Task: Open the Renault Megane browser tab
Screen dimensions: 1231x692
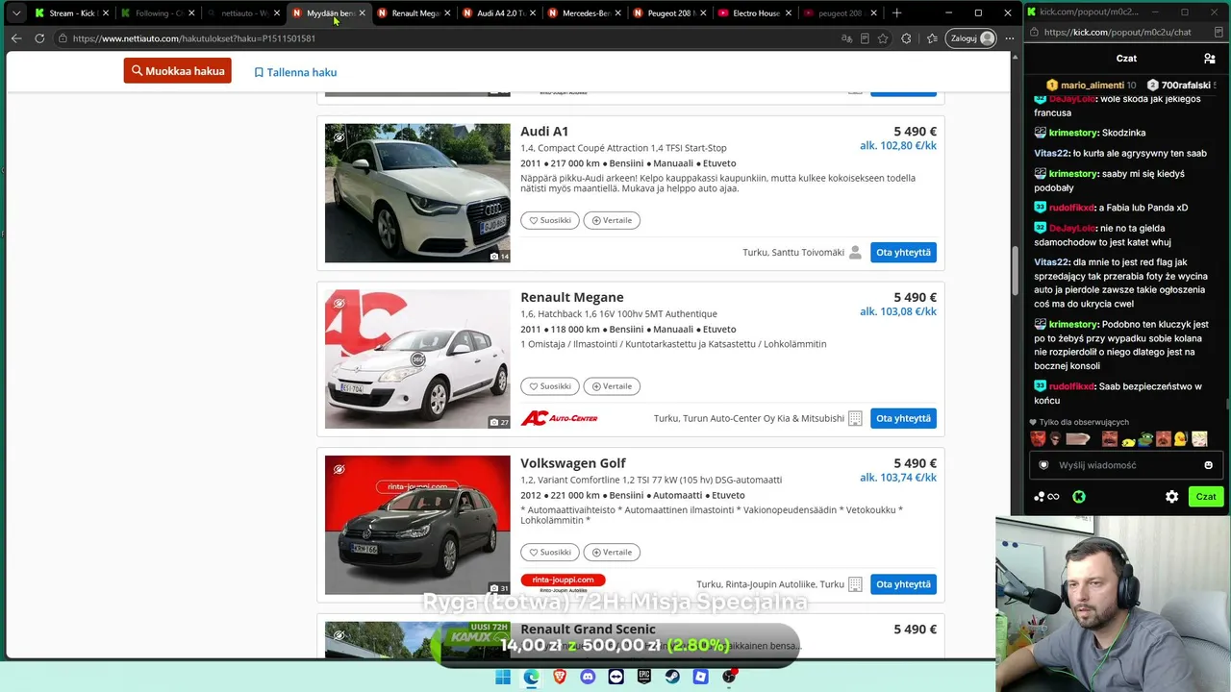Action: [x=415, y=13]
